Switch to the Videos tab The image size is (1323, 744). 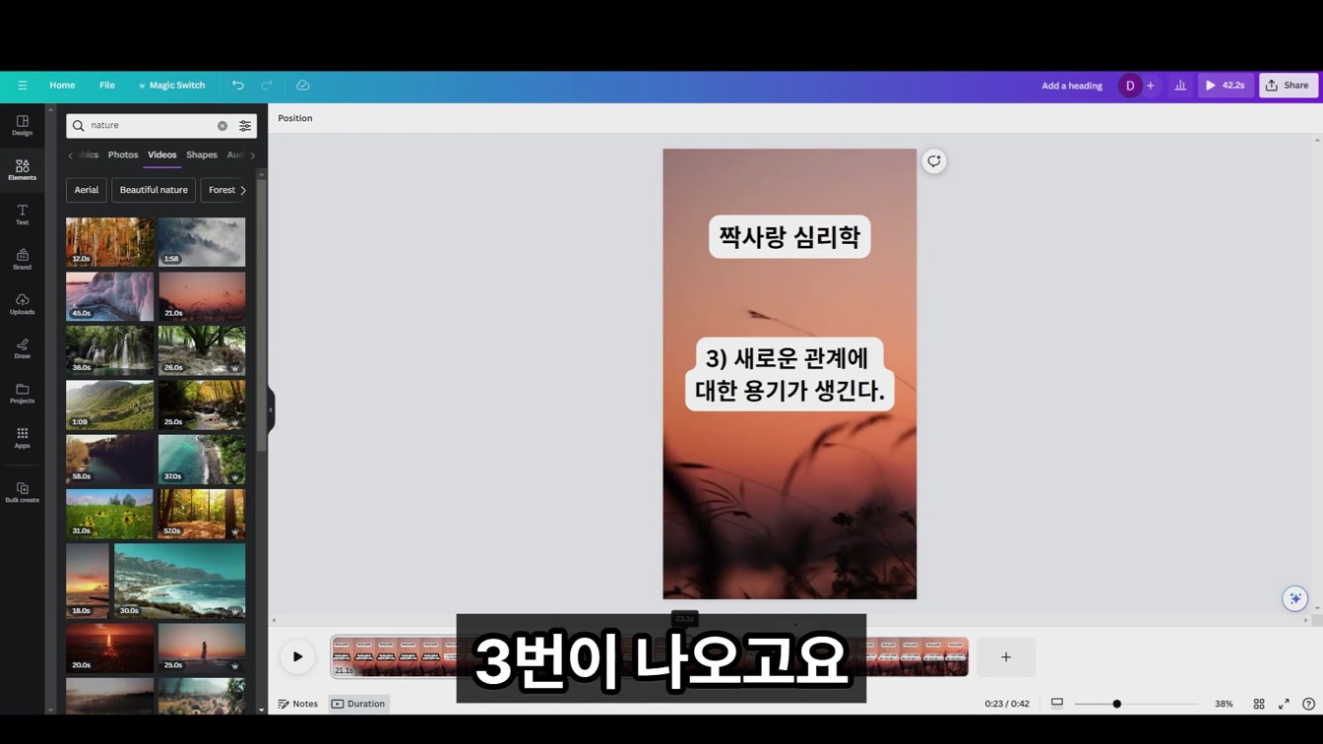(162, 155)
